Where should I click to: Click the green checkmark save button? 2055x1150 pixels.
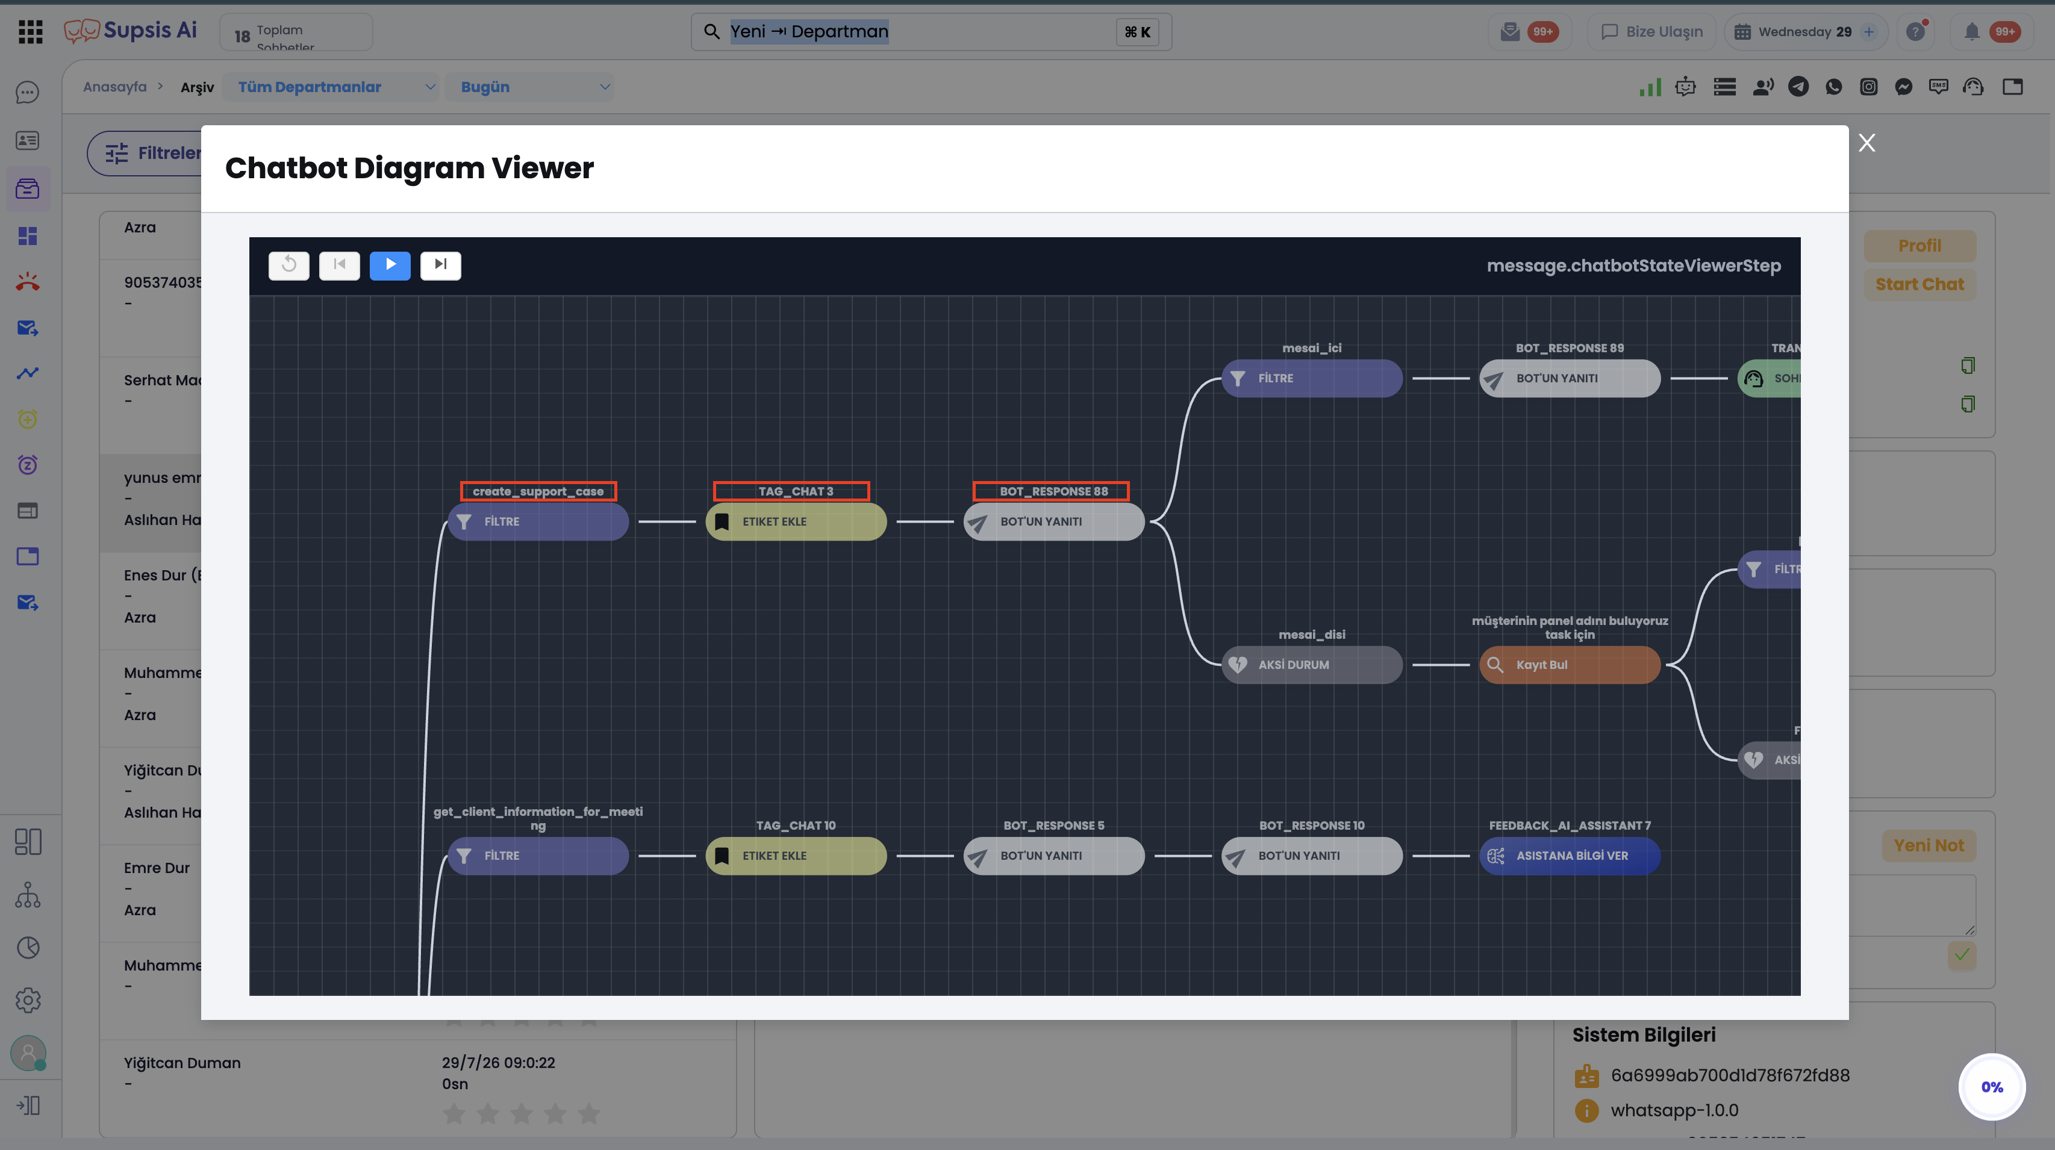1962,956
